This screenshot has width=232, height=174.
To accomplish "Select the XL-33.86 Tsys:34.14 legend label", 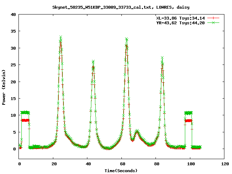I will [x=181, y=18].
